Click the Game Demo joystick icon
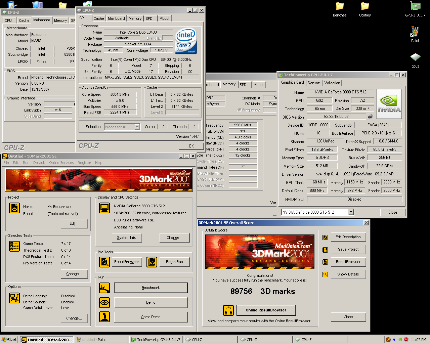The width and height of the screenshot is (430, 344). (104, 317)
